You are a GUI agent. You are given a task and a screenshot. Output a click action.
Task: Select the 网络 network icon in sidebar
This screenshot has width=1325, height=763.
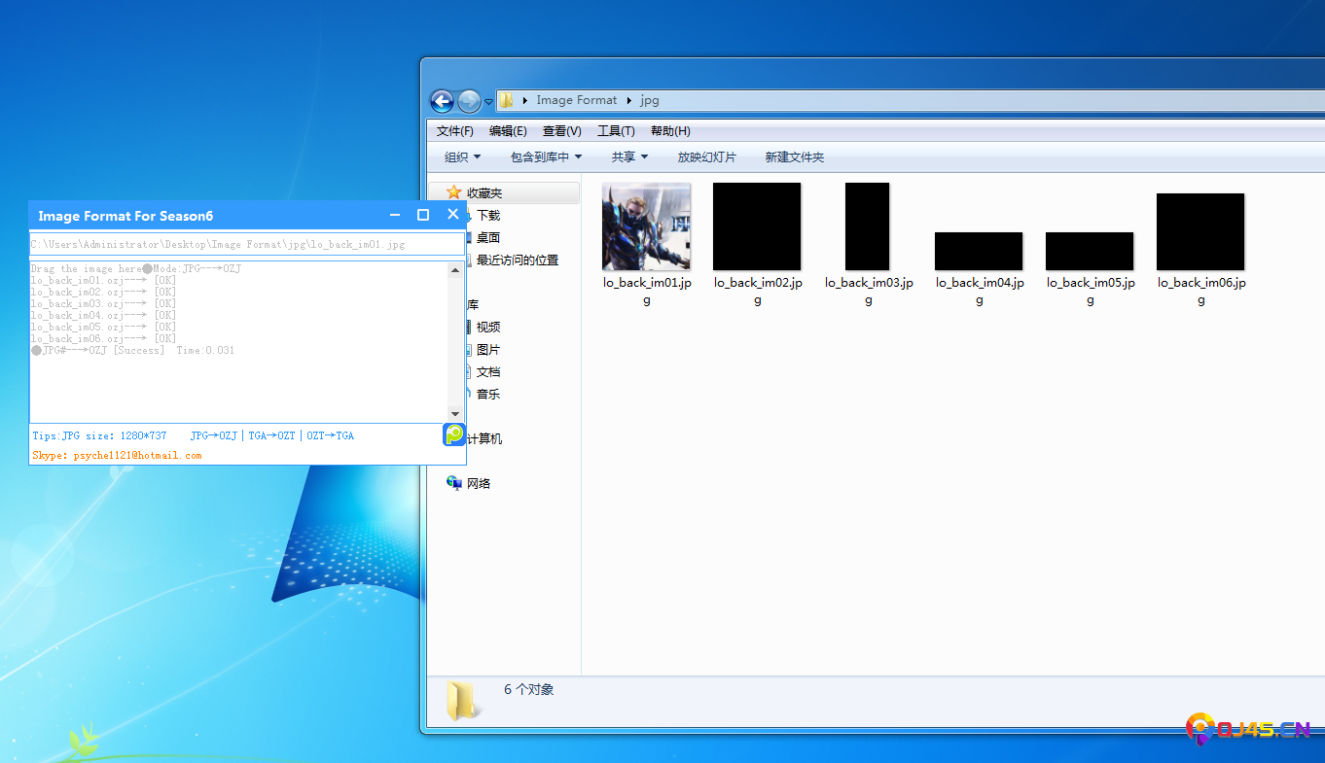coord(454,483)
